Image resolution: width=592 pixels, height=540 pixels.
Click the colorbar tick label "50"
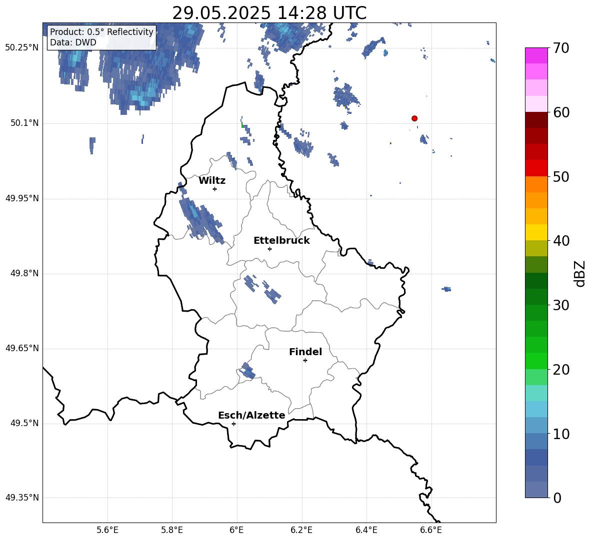[561, 176]
